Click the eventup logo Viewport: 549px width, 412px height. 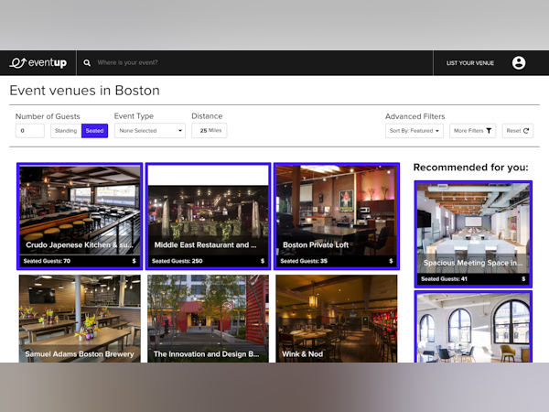click(38, 62)
